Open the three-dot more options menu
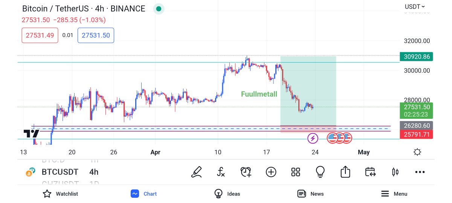 (x=420, y=172)
